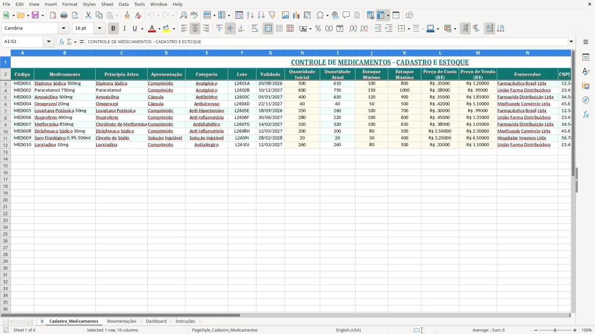Screen dimensions: 595x334
Task: Open the font color dropdown arrow
Action: tap(159, 29)
